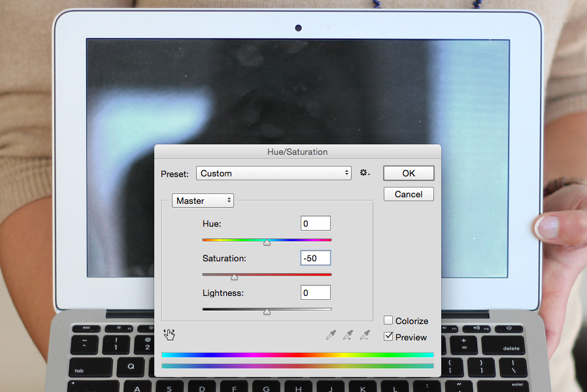Click the lower desaturated color bar
This screenshot has width=587, height=392.
(x=297, y=366)
